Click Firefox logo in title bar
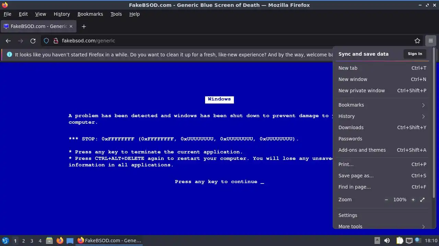This screenshot has width=439, height=246. pos(5,5)
